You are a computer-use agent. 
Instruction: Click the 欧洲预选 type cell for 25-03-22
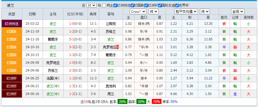click(x=12, y=24)
